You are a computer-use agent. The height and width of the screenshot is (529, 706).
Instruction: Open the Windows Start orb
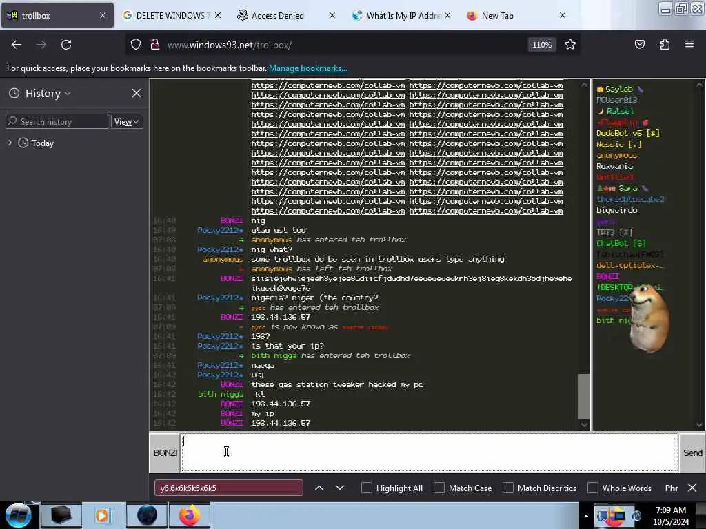(x=18, y=515)
